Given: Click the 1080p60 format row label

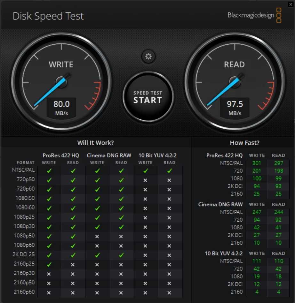Looking at the screenshot, I should (x=24, y=245).
